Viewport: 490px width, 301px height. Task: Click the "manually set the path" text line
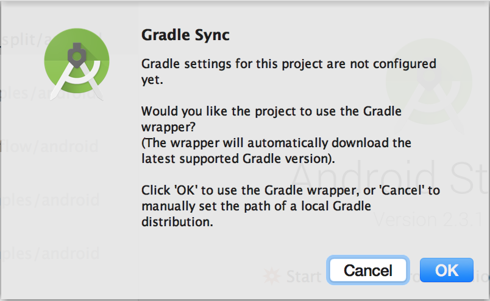[x=256, y=206]
